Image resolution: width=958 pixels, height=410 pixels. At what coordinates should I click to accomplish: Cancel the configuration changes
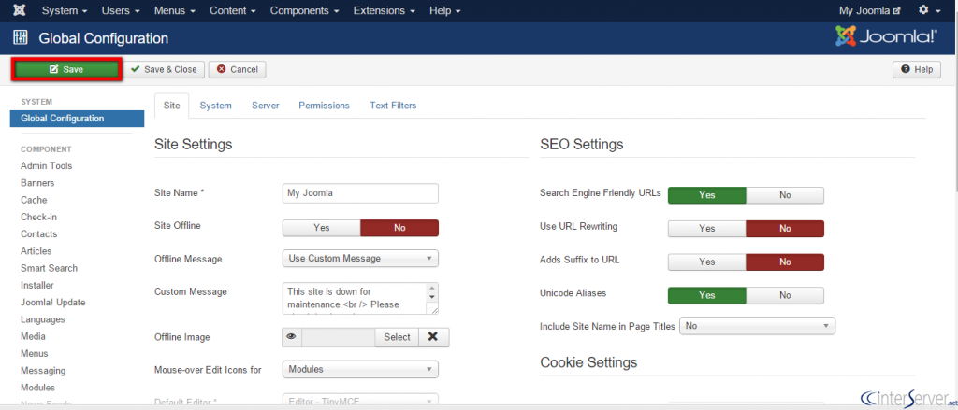(x=237, y=69)
